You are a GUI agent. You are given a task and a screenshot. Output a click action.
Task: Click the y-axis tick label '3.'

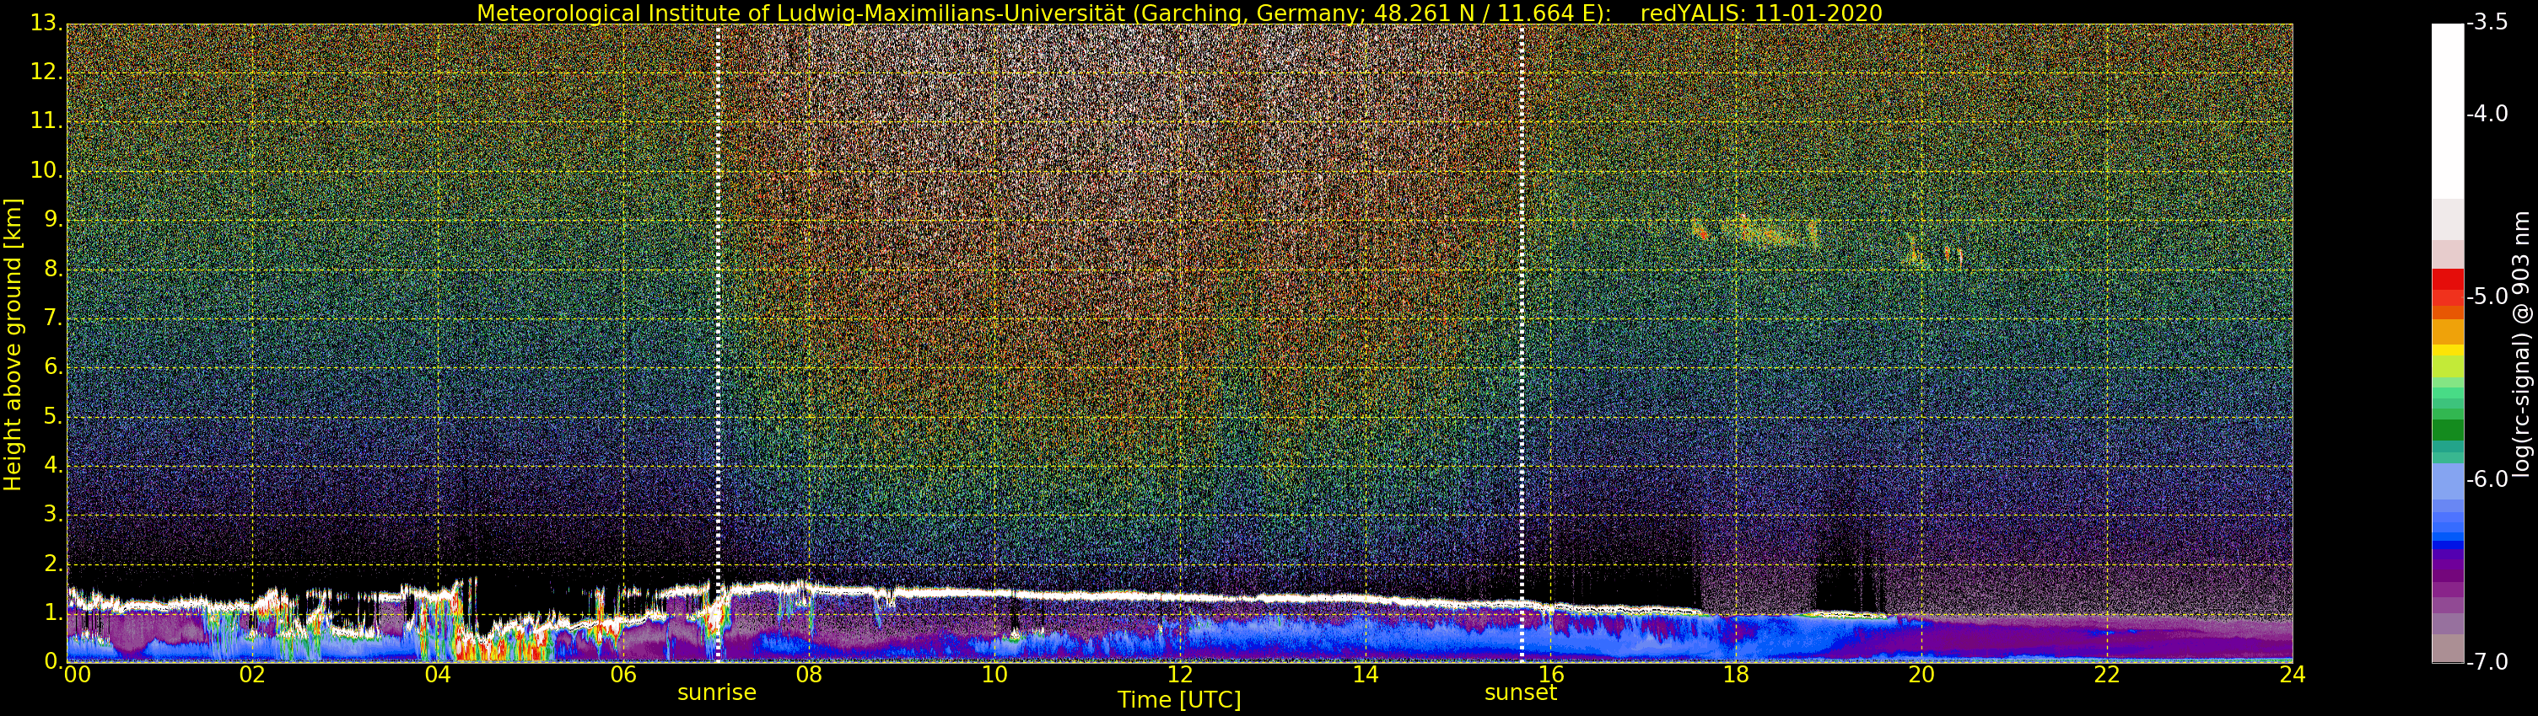53,516
